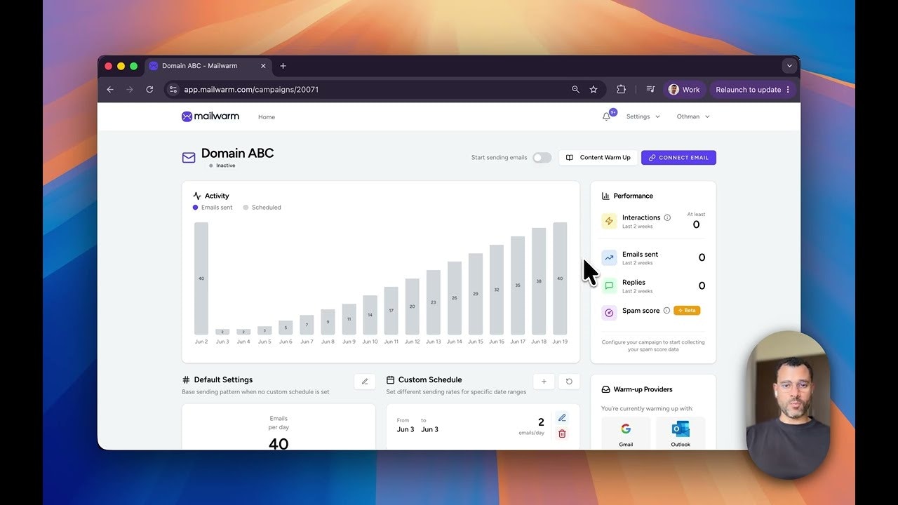The image size is (898, 505).
Task: Reload the page with refresh icon
Action: [x=149, y=89]
